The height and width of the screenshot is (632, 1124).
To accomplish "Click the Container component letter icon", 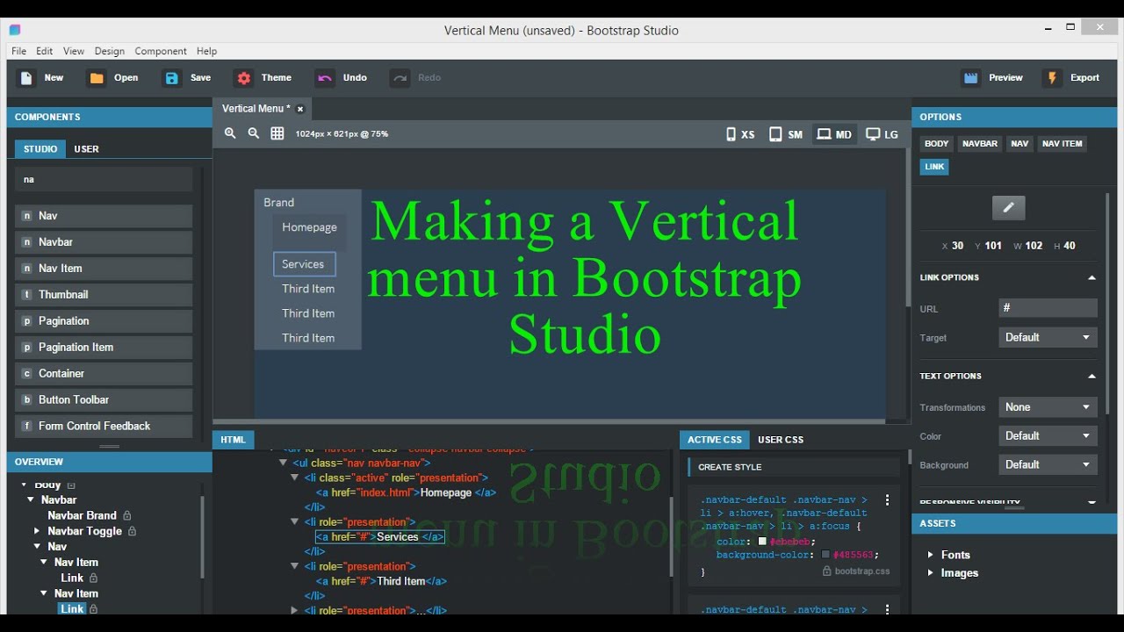I will [27, 374].
